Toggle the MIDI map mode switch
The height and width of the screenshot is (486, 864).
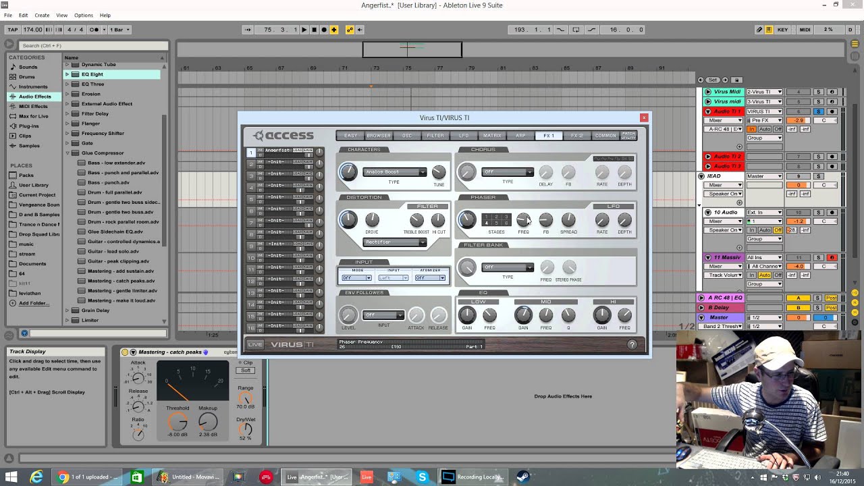(x=805, y=30)
